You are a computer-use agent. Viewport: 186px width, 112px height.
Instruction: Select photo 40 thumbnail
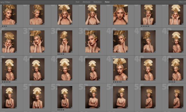tap(120, 42)
